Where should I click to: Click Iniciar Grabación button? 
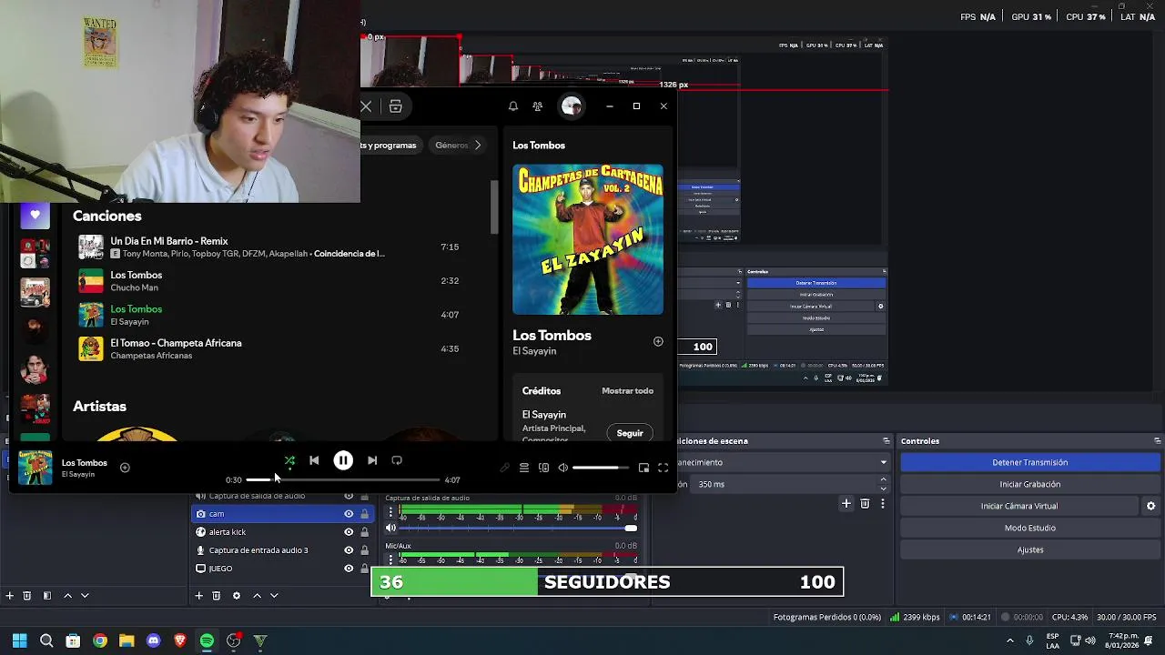[x=1029, y=484]
